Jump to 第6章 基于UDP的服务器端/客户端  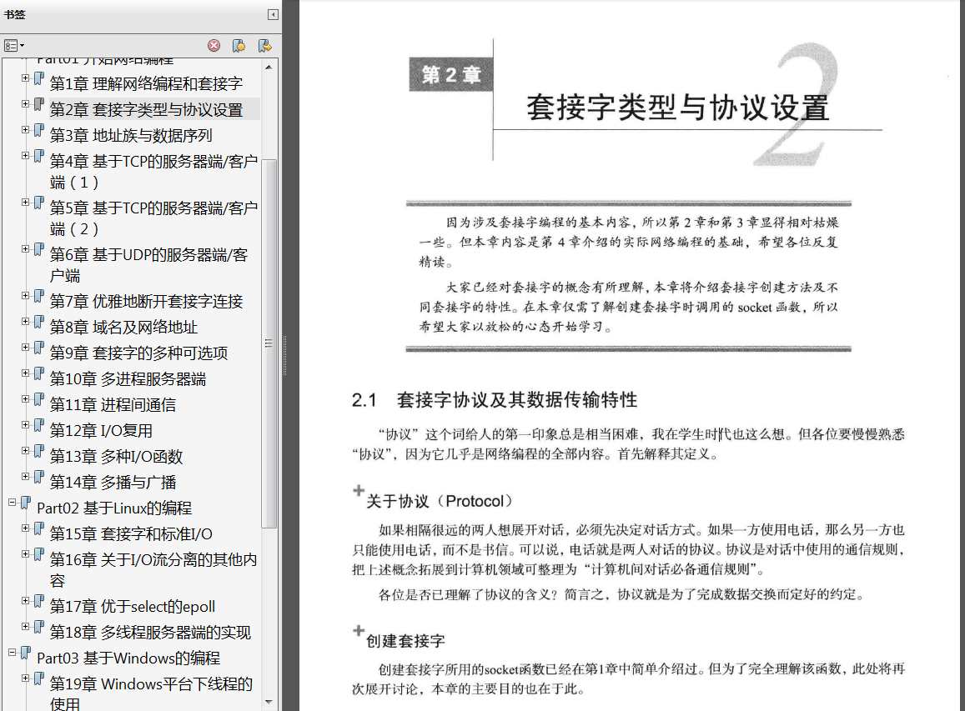pos(148,265)
